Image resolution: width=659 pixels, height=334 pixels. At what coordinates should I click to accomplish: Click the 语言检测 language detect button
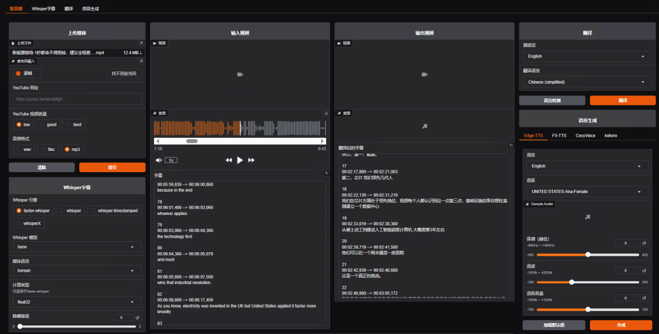pyautogui.click(x=552, y=101)
